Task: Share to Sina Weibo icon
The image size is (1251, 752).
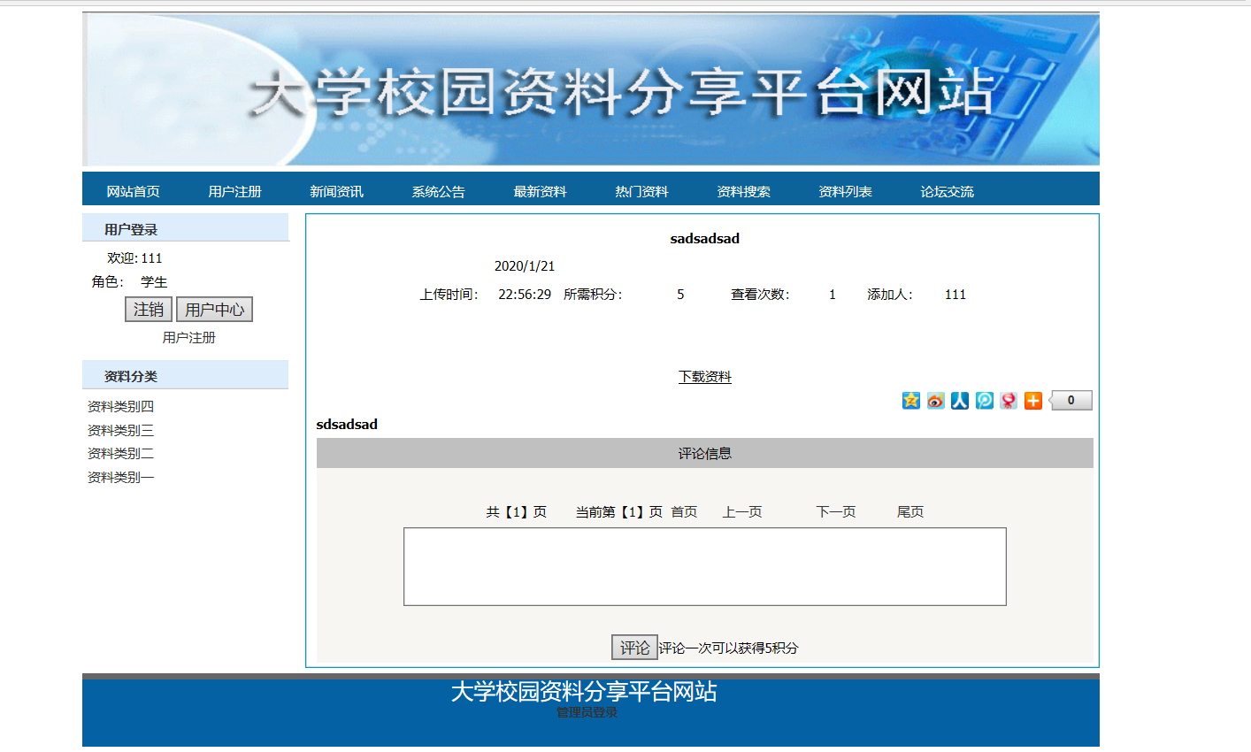Action: tap(935, 401)
